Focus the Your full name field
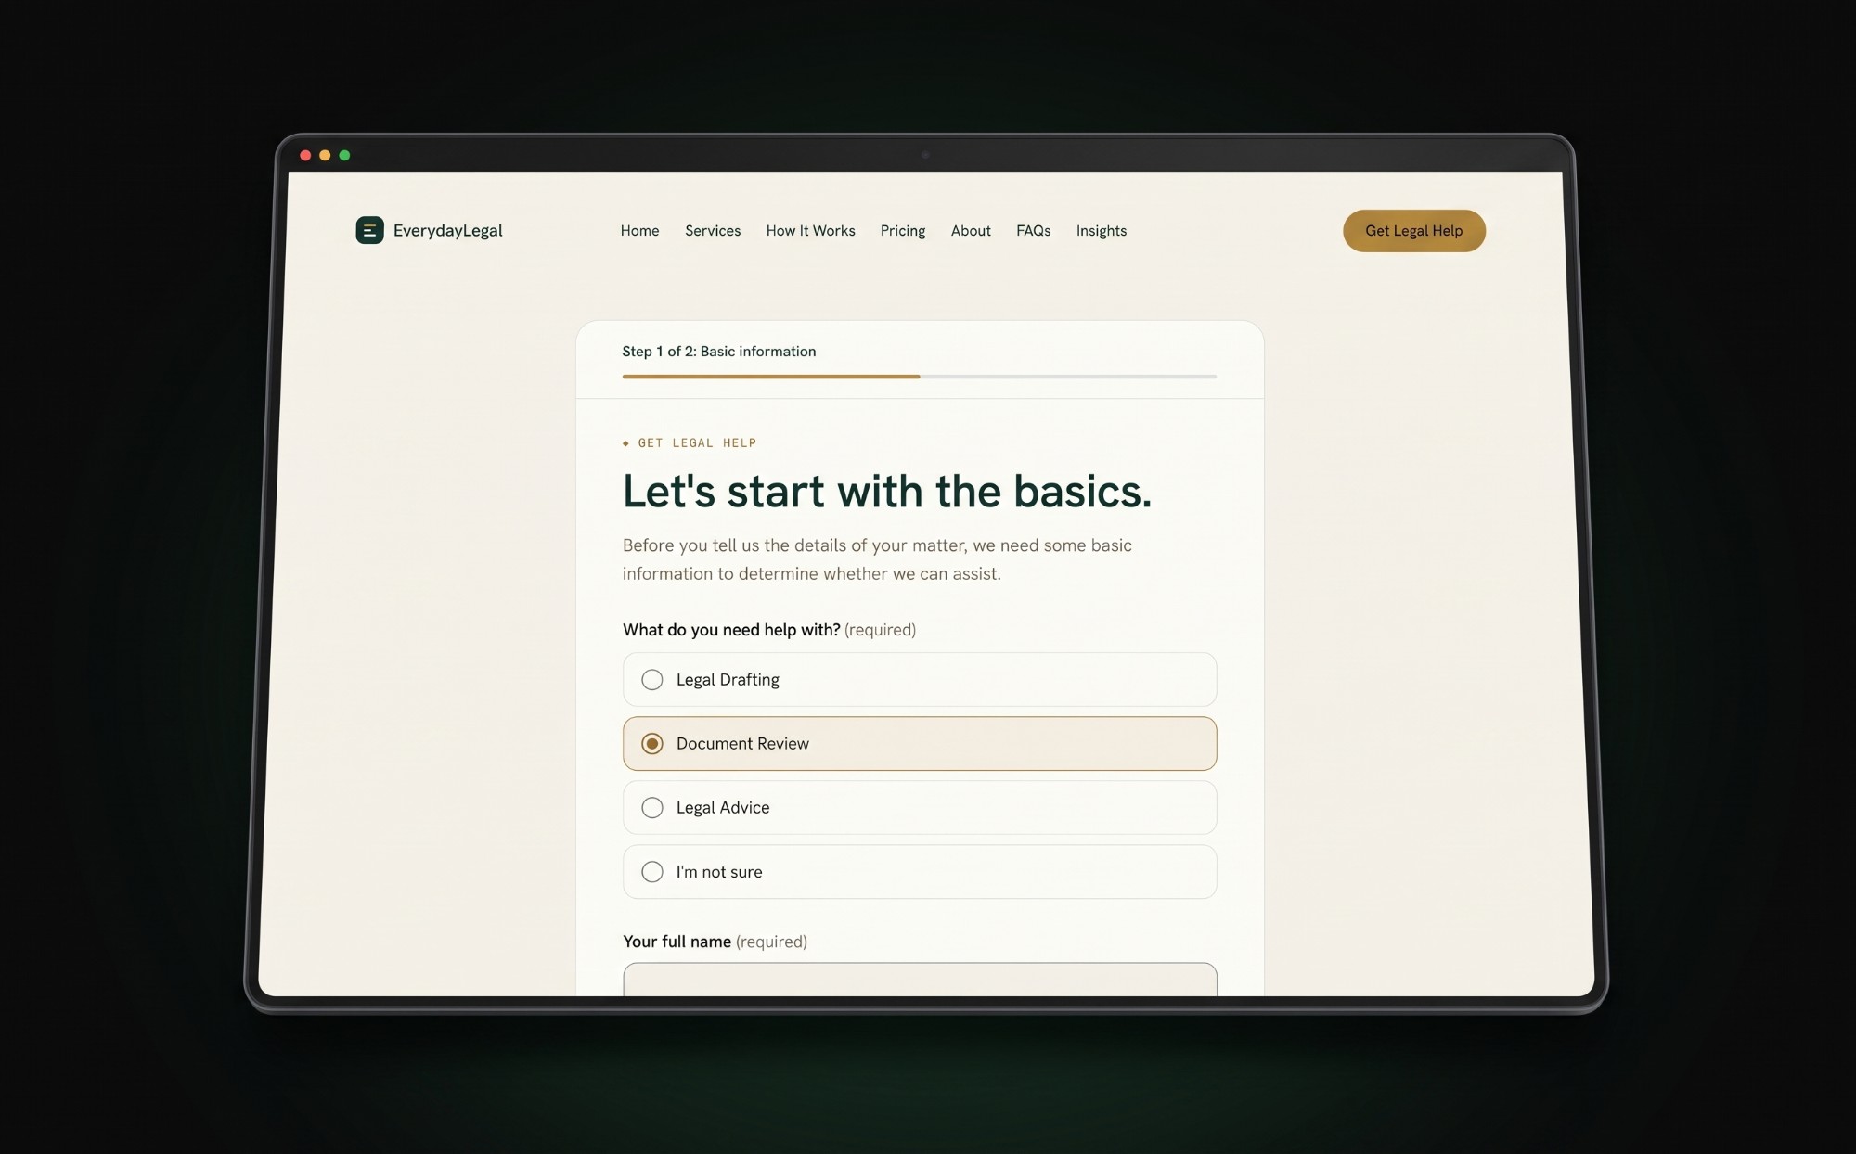The image size is (1856, 1154). [x=920, y=980]
